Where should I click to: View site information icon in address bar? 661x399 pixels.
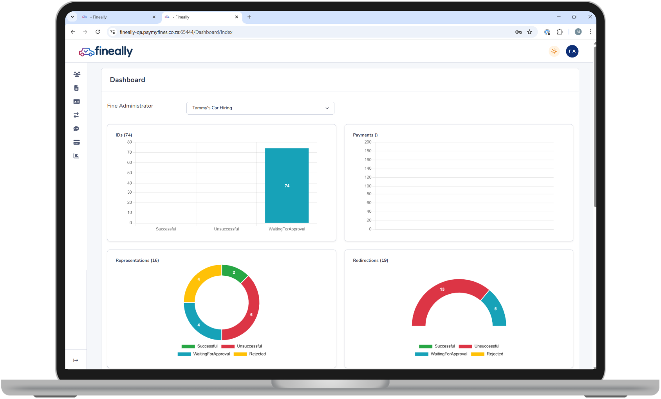coord(113,32)
